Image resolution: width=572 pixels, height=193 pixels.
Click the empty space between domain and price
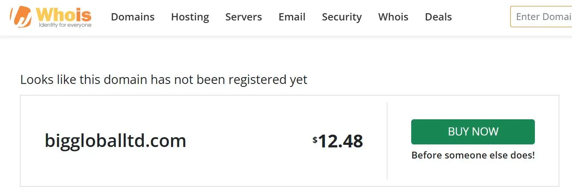250,141
